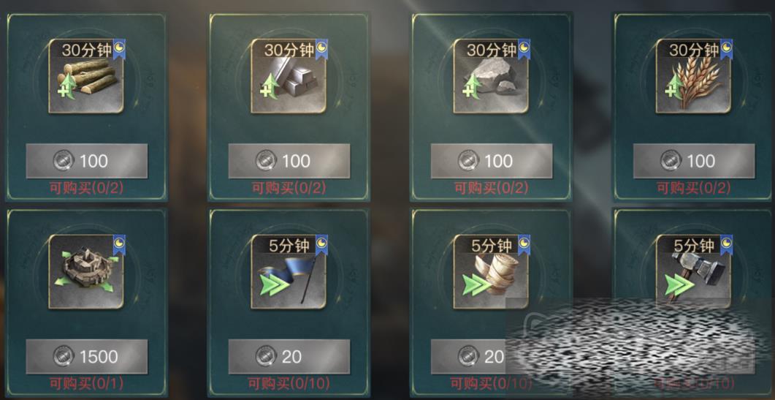Click purchase limit (0/10) under flag item
Viewport: 775px width, 400px height.
coord(289,383)
